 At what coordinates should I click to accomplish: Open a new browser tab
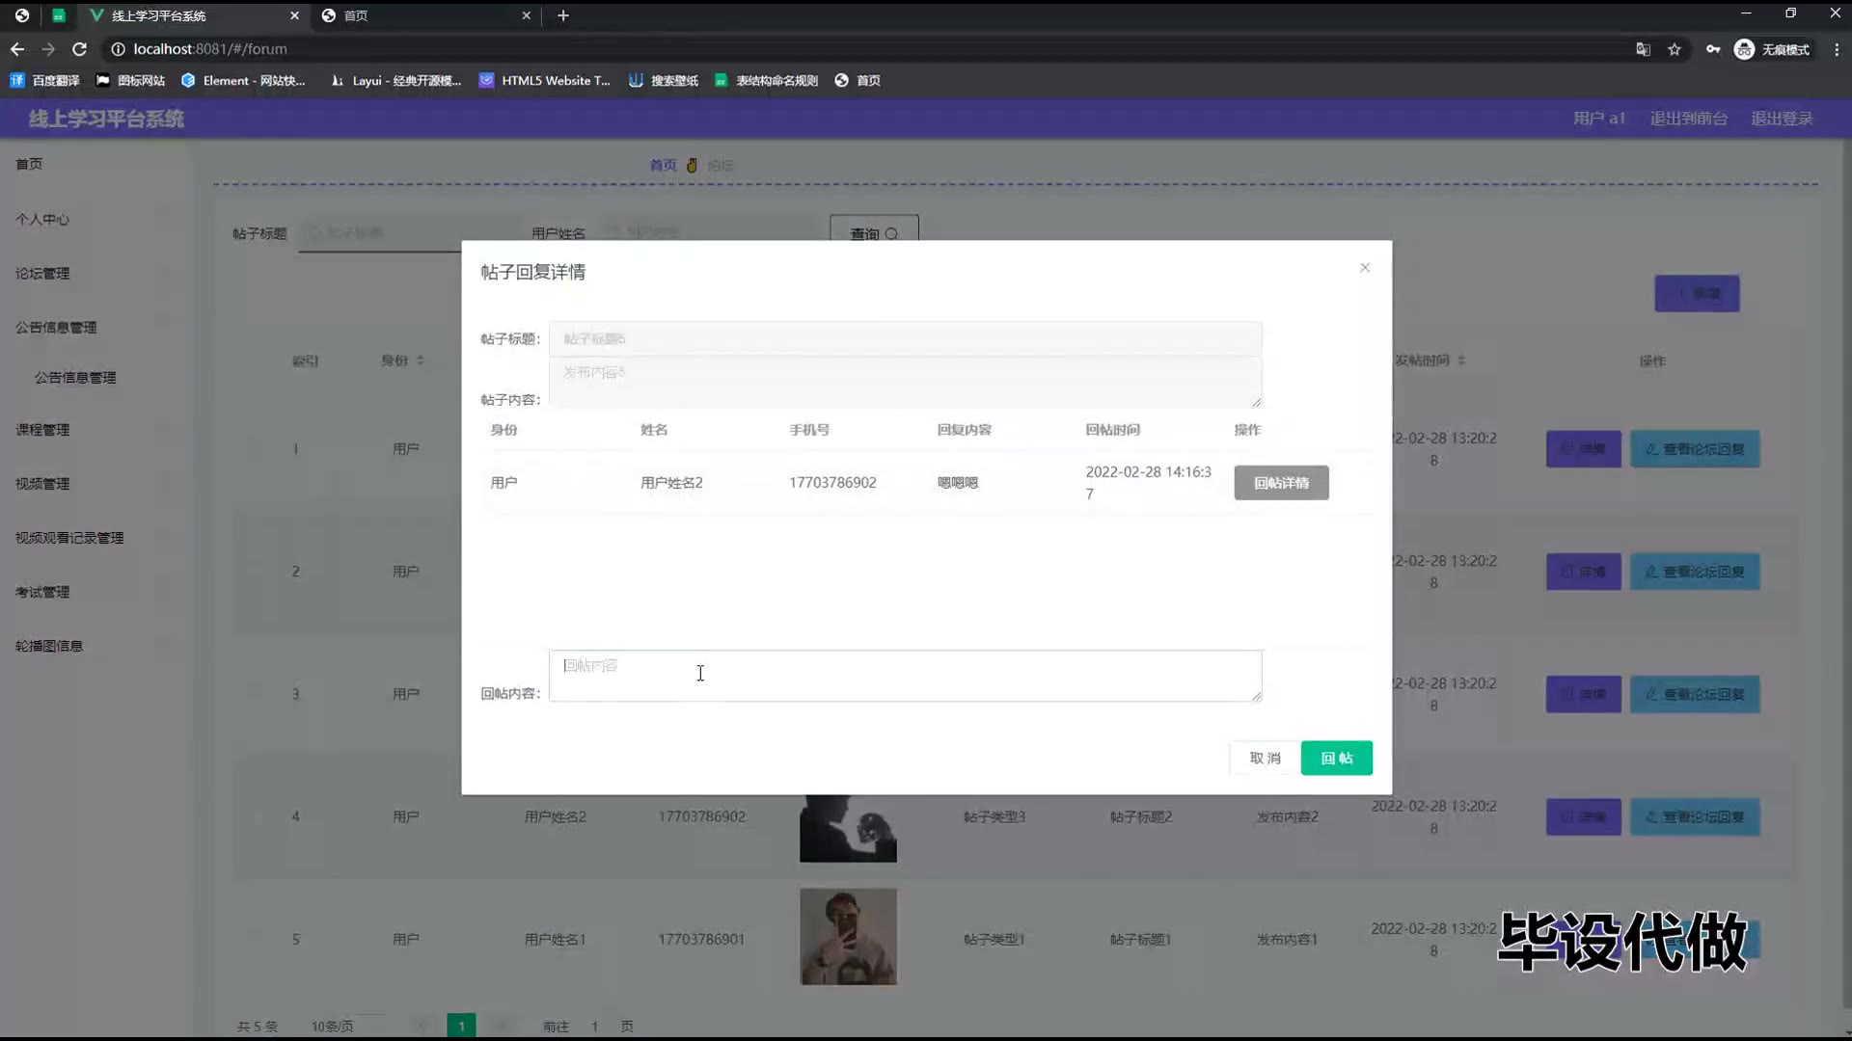pyautogui.click(x=563, y=15)
